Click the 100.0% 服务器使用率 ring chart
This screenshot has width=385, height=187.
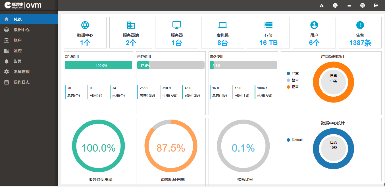coord(98,146)
